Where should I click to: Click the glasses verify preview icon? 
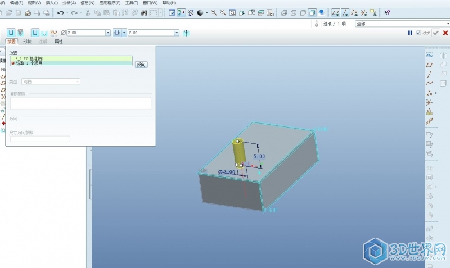point(426,33)
